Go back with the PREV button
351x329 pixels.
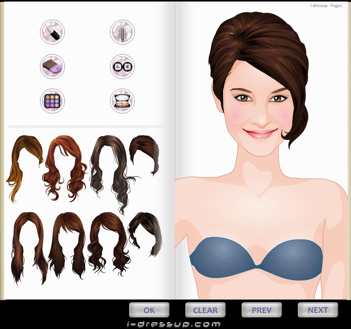(x=262, y=310)
